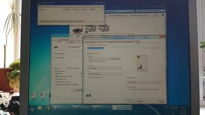
Task: Click Просмотр очереди печати in Devices toolbar
Action: click(118, 15)
